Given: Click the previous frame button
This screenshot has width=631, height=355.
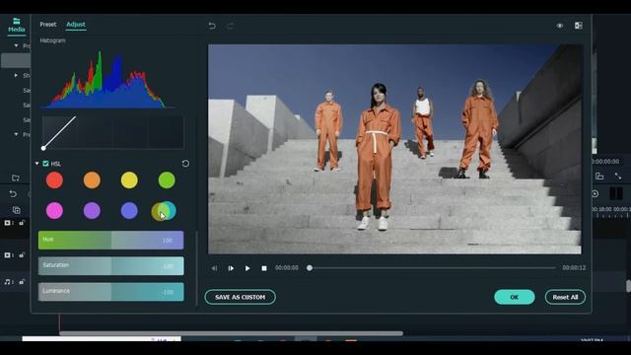Looking at the screenshot, I should (x=214, y=268).
